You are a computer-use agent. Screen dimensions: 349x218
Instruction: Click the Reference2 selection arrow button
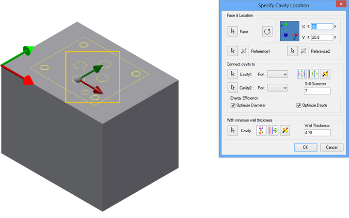pyautogui.click(x=292, y=50)
